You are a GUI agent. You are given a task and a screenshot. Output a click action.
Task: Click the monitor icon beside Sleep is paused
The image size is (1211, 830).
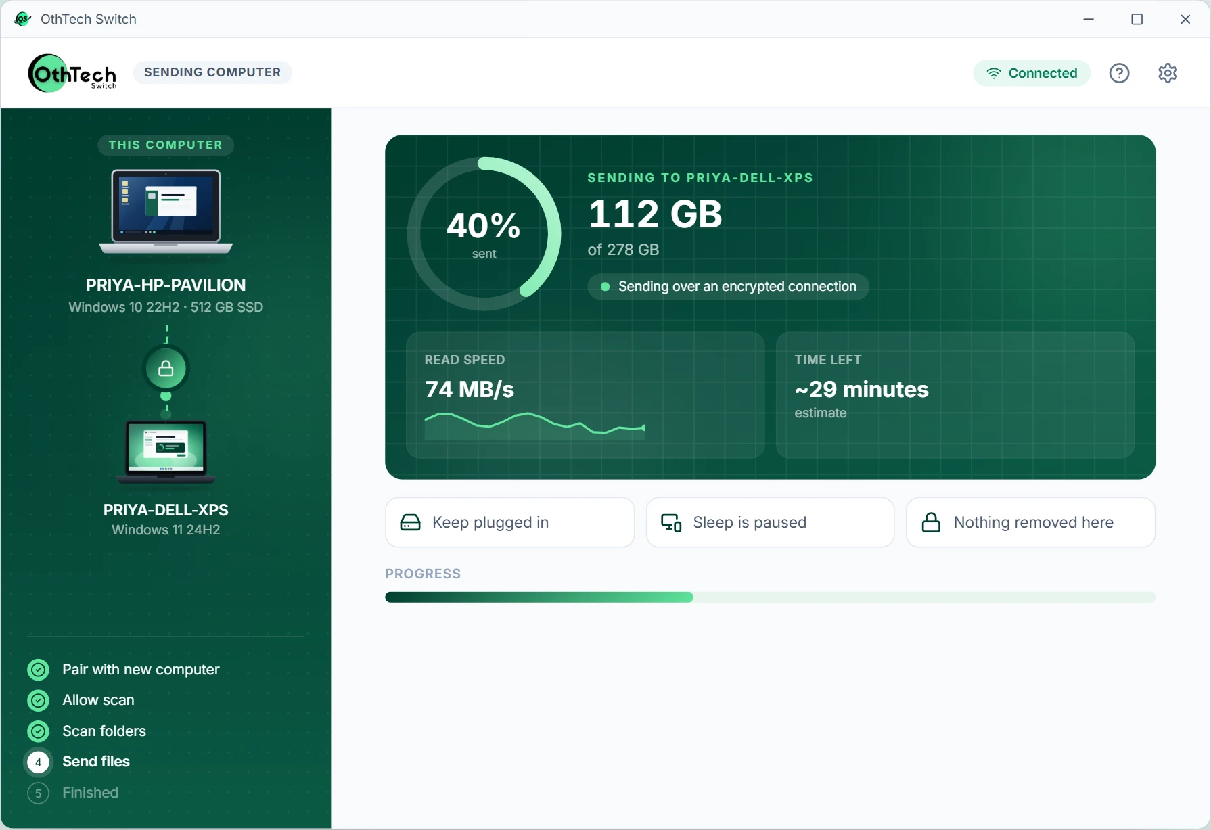click(x=671, y=522)
